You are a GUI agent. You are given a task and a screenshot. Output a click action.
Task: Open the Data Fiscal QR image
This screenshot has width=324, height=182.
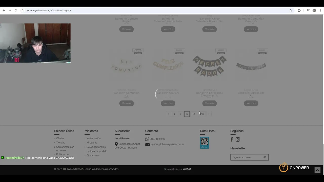tap(204, 143)
